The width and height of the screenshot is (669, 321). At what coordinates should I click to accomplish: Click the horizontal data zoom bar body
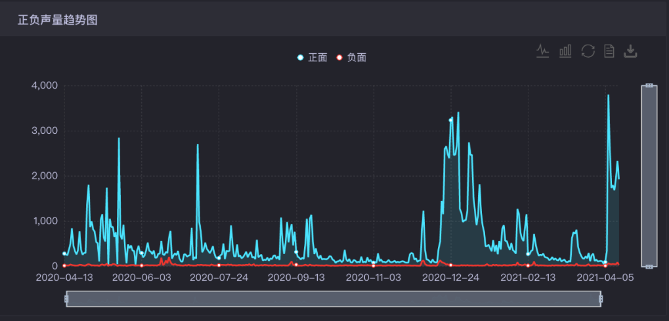tap(334, 299)
